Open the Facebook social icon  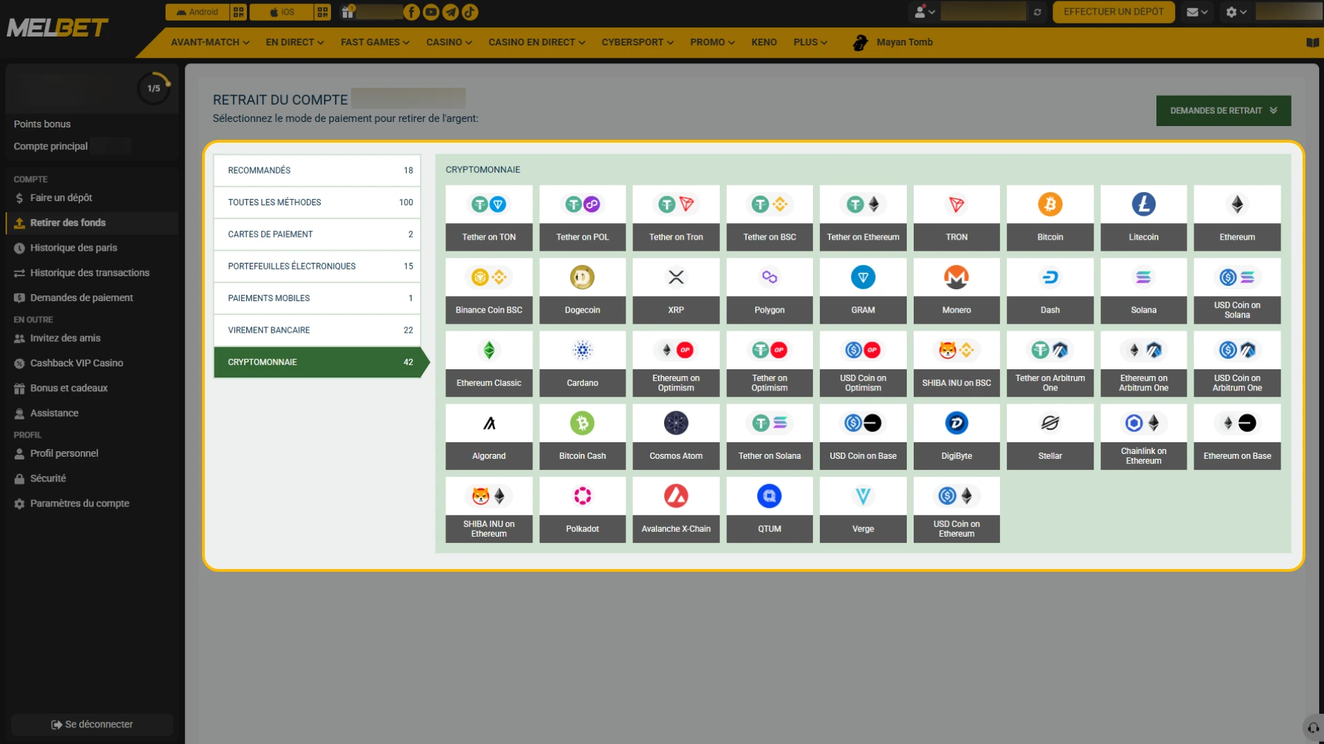click(411, 12)
